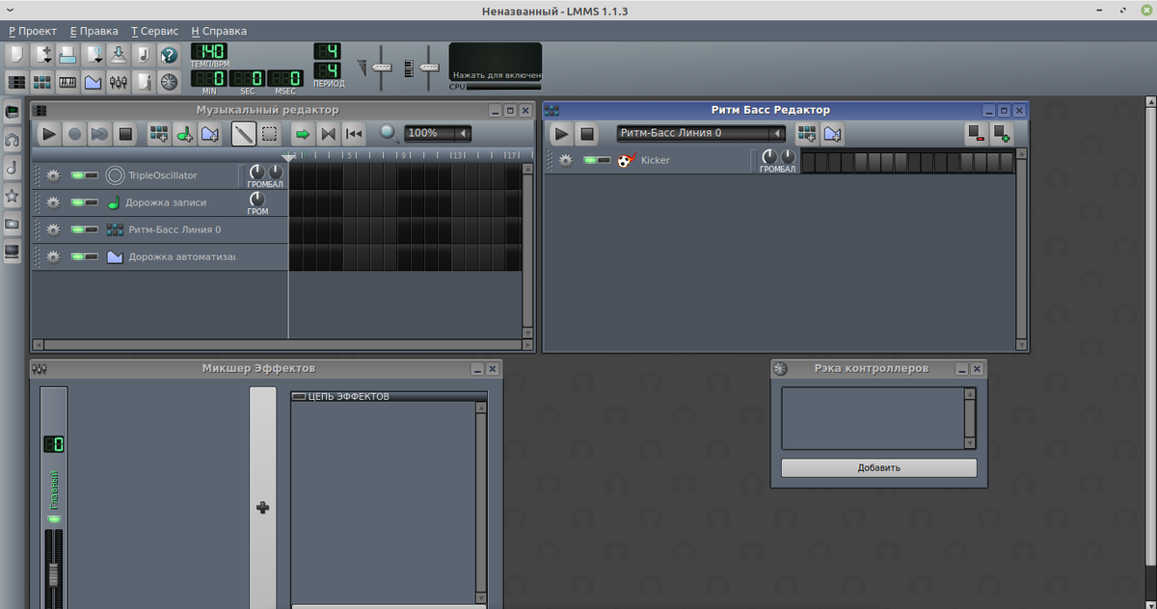
Task: Click the save project disk icon
Action: 68,55
